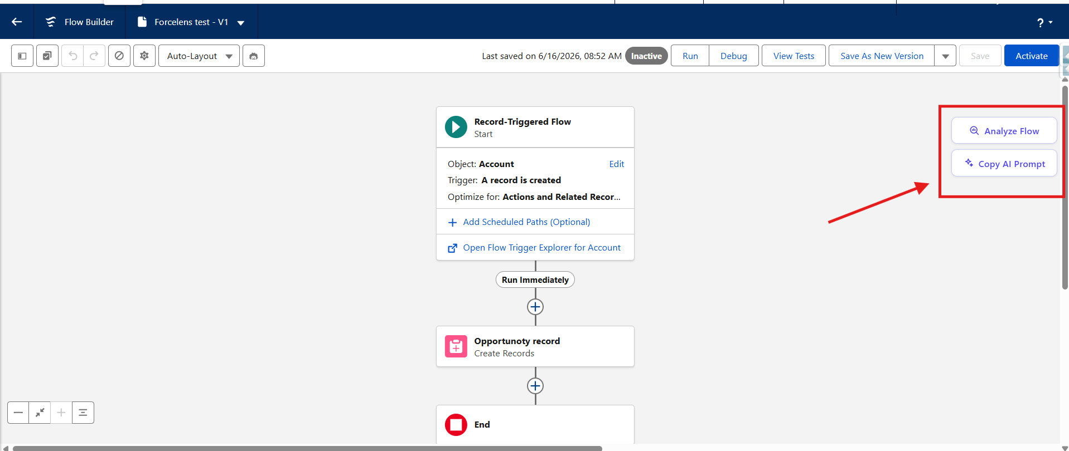Toggle the toolbox left panel icon
This screenshot has height=451, width=1069.
[x=22, y=56]
